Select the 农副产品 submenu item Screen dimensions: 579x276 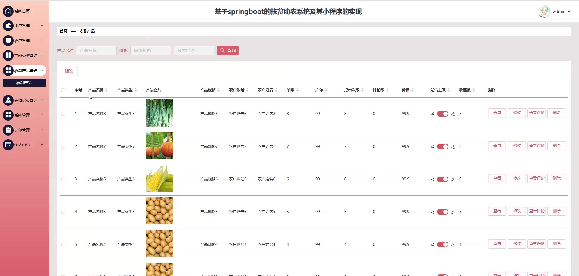pos(24,83)
